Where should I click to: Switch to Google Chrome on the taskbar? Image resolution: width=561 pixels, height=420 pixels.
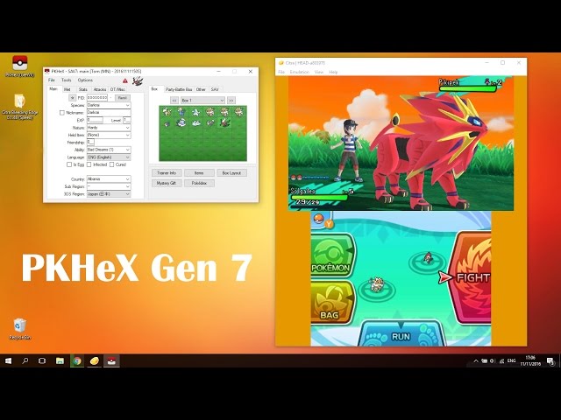pos(77,360)
